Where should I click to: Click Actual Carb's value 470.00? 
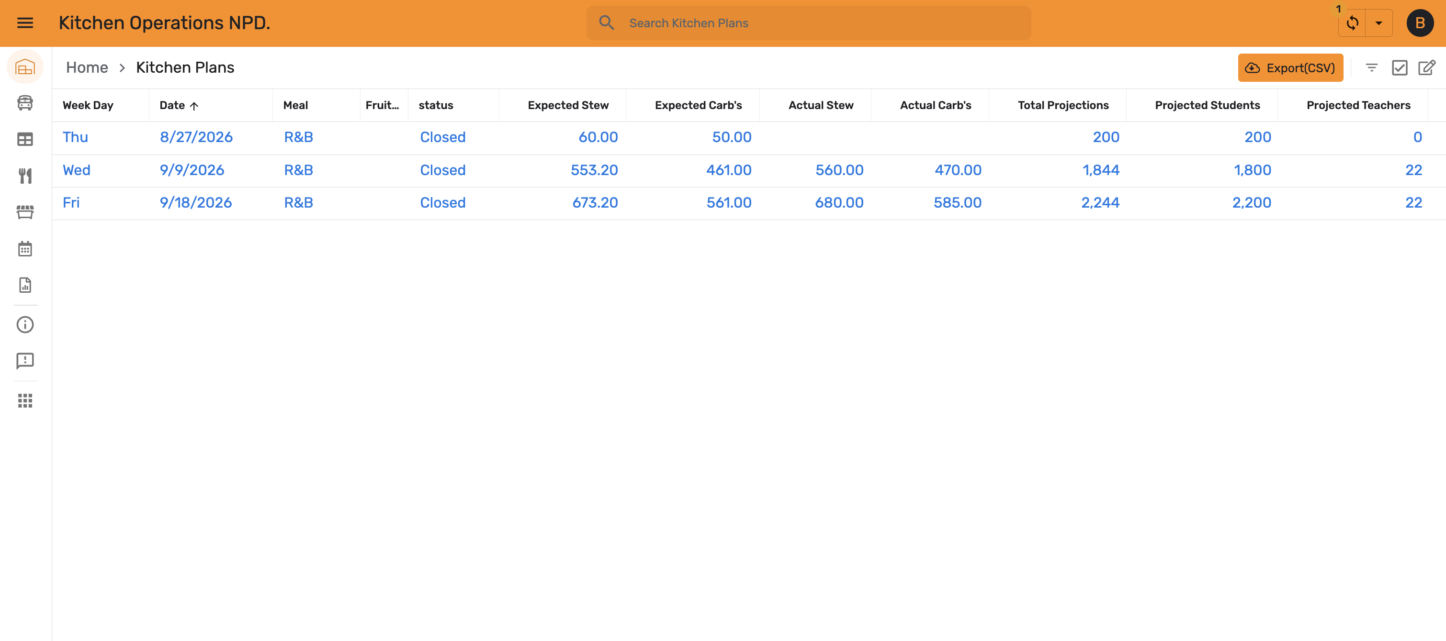(958, 170)
